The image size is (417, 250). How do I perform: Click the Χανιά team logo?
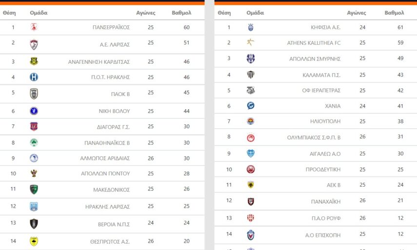click(251, 106)
